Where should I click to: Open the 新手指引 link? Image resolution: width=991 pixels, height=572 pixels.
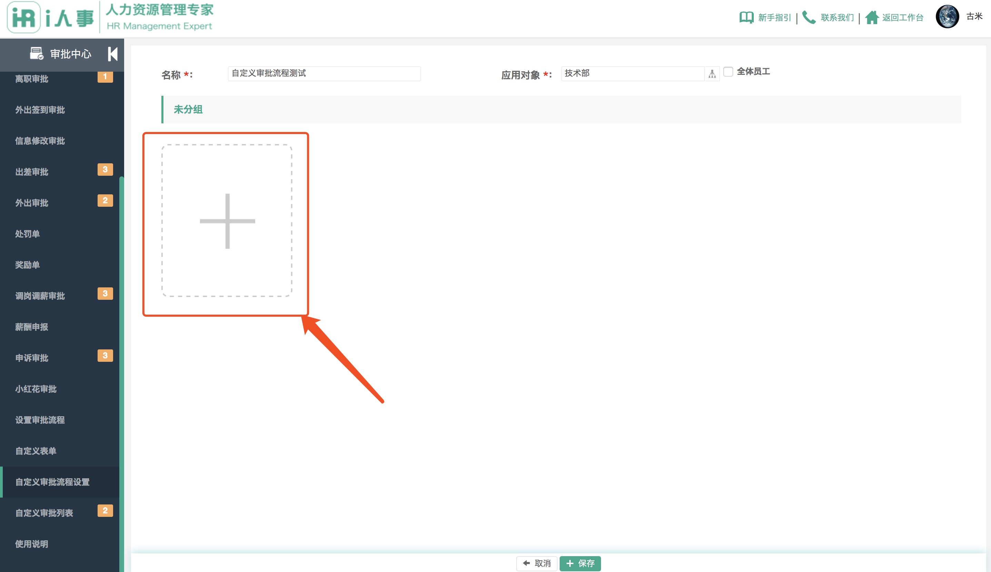(x=774, y=18)
